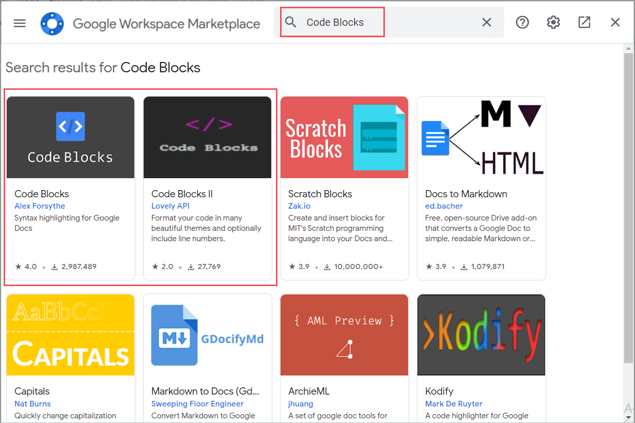
Task: Click the Scratch Blocks description text
Action: pyautogui.click(x=340, y=228)
